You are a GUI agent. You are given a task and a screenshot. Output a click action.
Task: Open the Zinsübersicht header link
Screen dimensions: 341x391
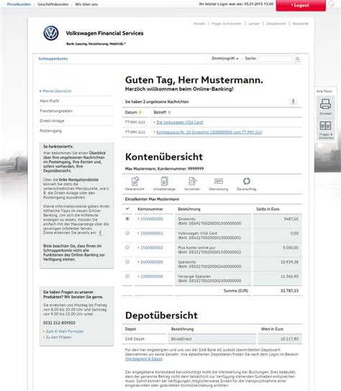point(276,24)
